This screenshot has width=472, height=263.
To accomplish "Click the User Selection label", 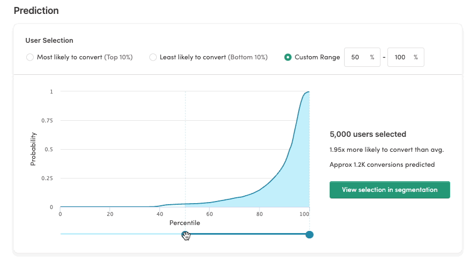I will (x=49, y=40).
